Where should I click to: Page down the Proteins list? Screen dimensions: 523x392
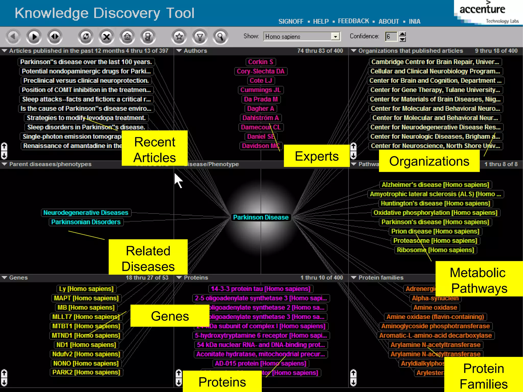[179, 382]
